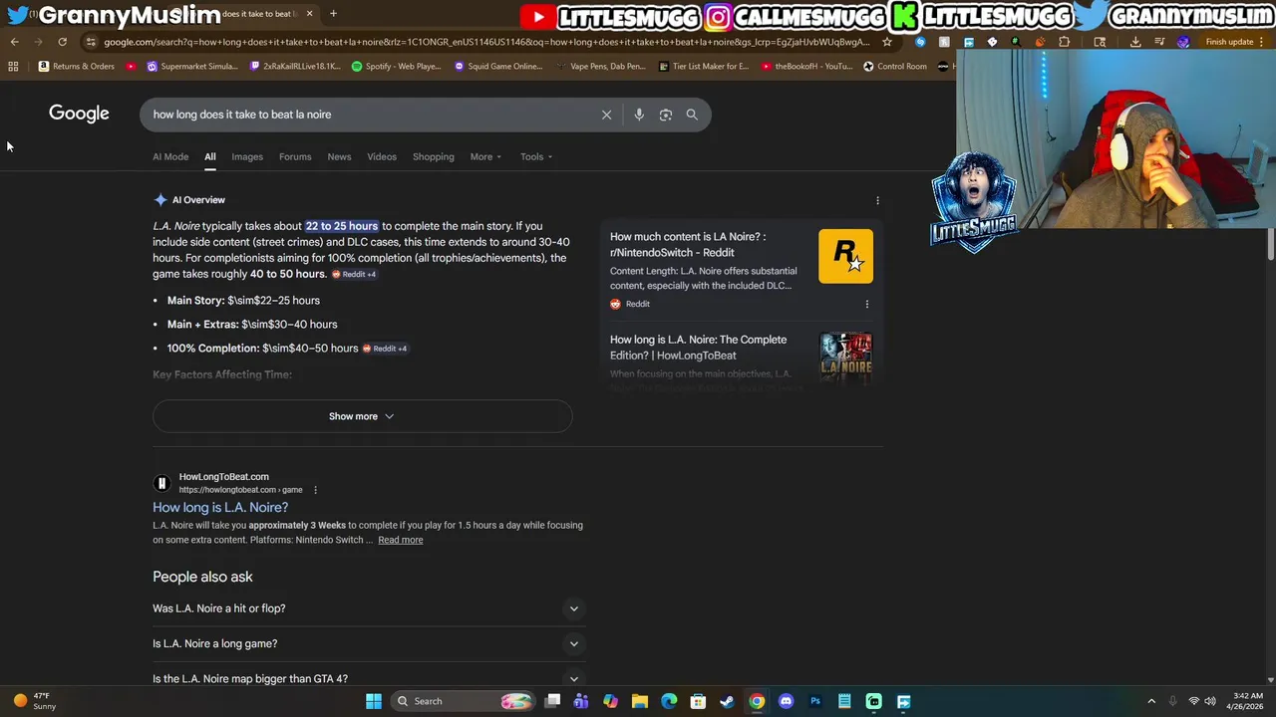Open the Tools dropdown
Screen dimensions: 1276x717
click(x=536, y=156)
